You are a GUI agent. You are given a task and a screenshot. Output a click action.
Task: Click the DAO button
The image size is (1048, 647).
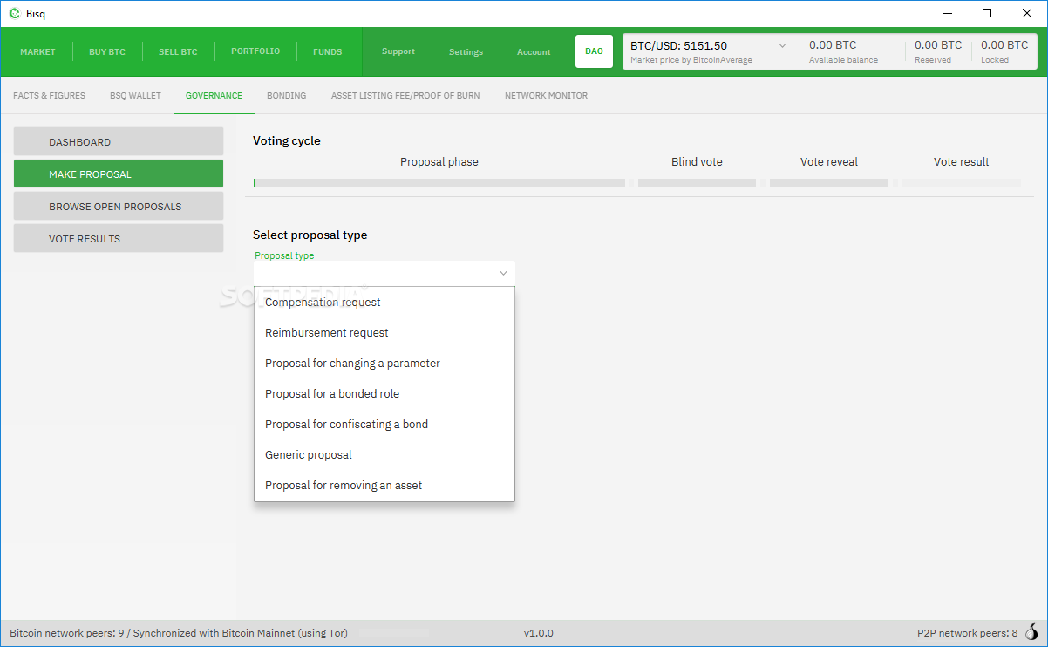pos(594,51)
